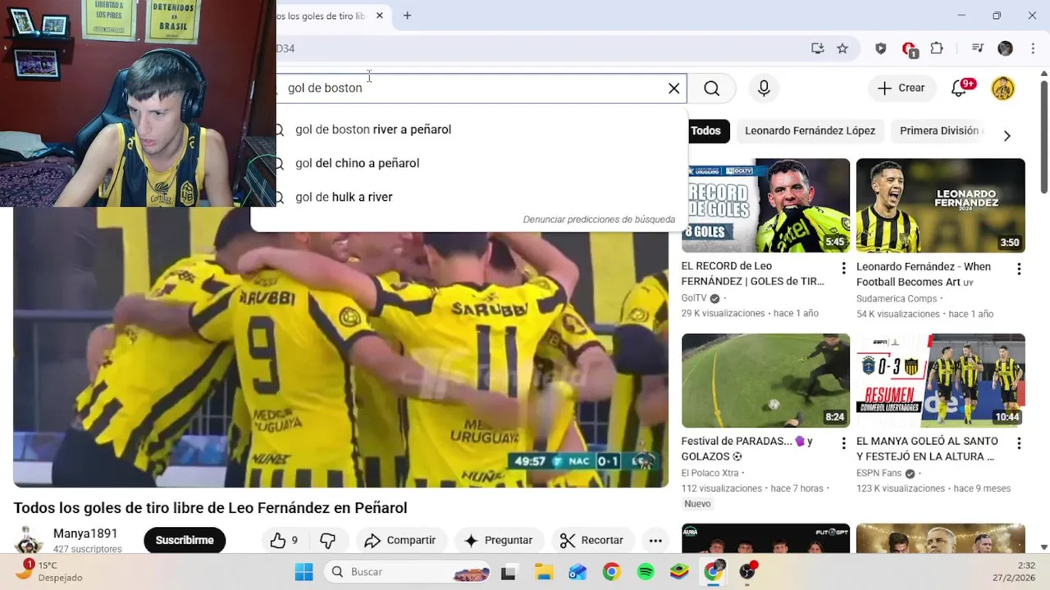The height and width of the screenshot is (590, 1050).
Task: Open 'EL MANYA GOLEÓ AL SANTO' thumbnail
Action: tap(940, 380)
